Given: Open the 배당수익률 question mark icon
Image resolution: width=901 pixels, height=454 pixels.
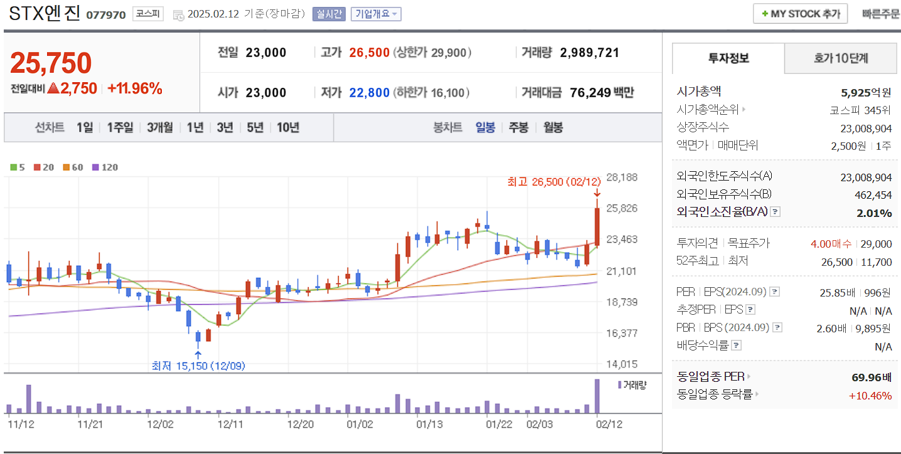Looking at the screenshot, I should tap(735, 345).
